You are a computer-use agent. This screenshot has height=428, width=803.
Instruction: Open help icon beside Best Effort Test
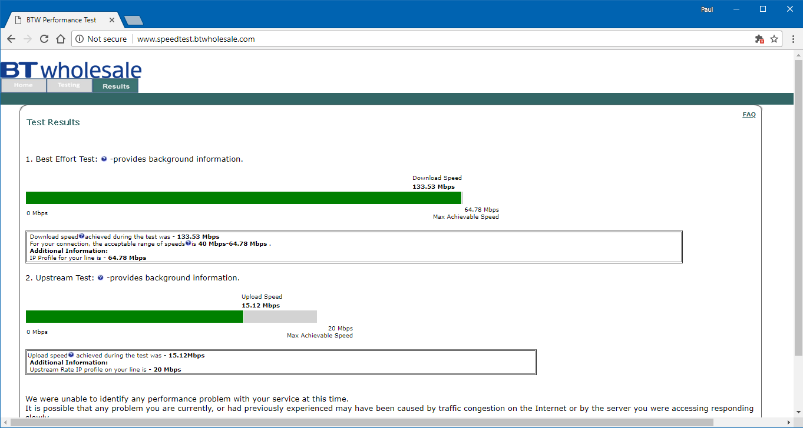point(104,159)
